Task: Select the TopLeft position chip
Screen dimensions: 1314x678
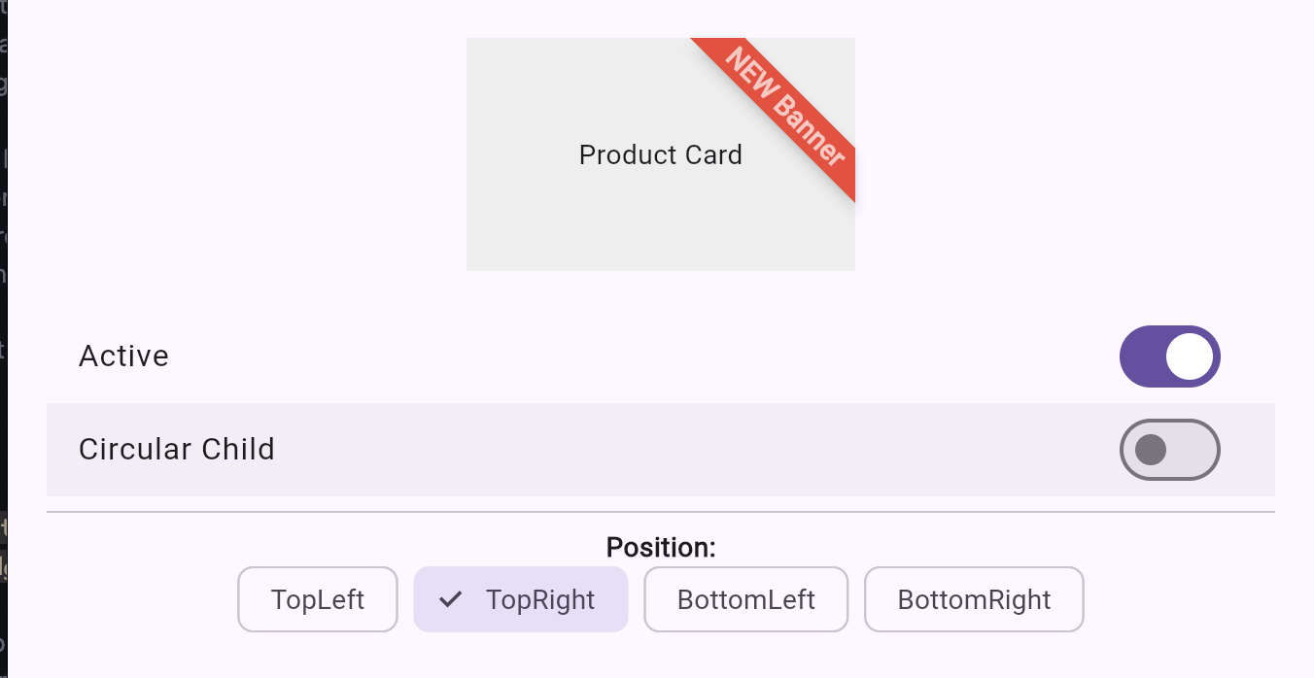Action: tap(318, 599)
